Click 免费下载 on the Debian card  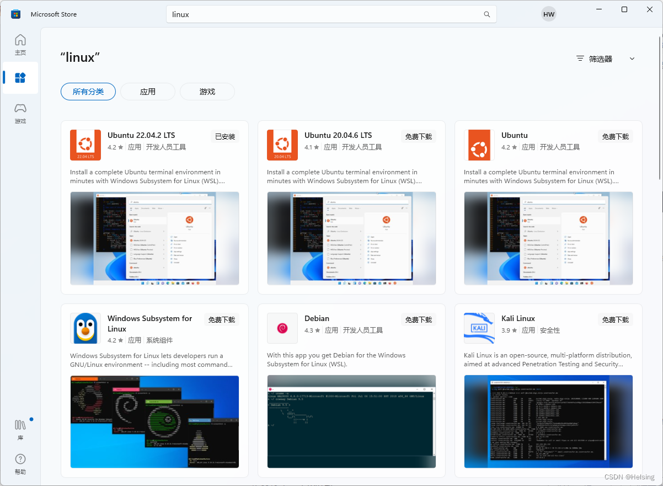tap(419, 320)
